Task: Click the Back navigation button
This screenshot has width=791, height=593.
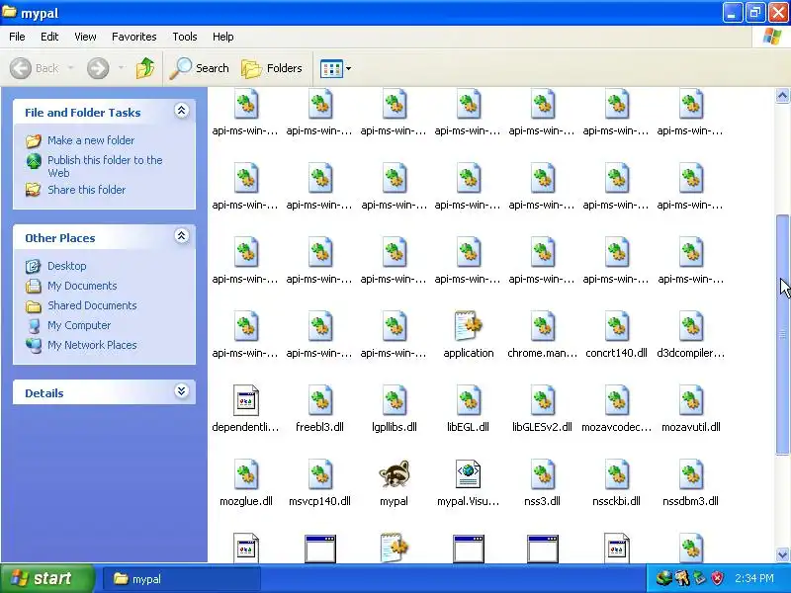Action: tap(35, 68)
